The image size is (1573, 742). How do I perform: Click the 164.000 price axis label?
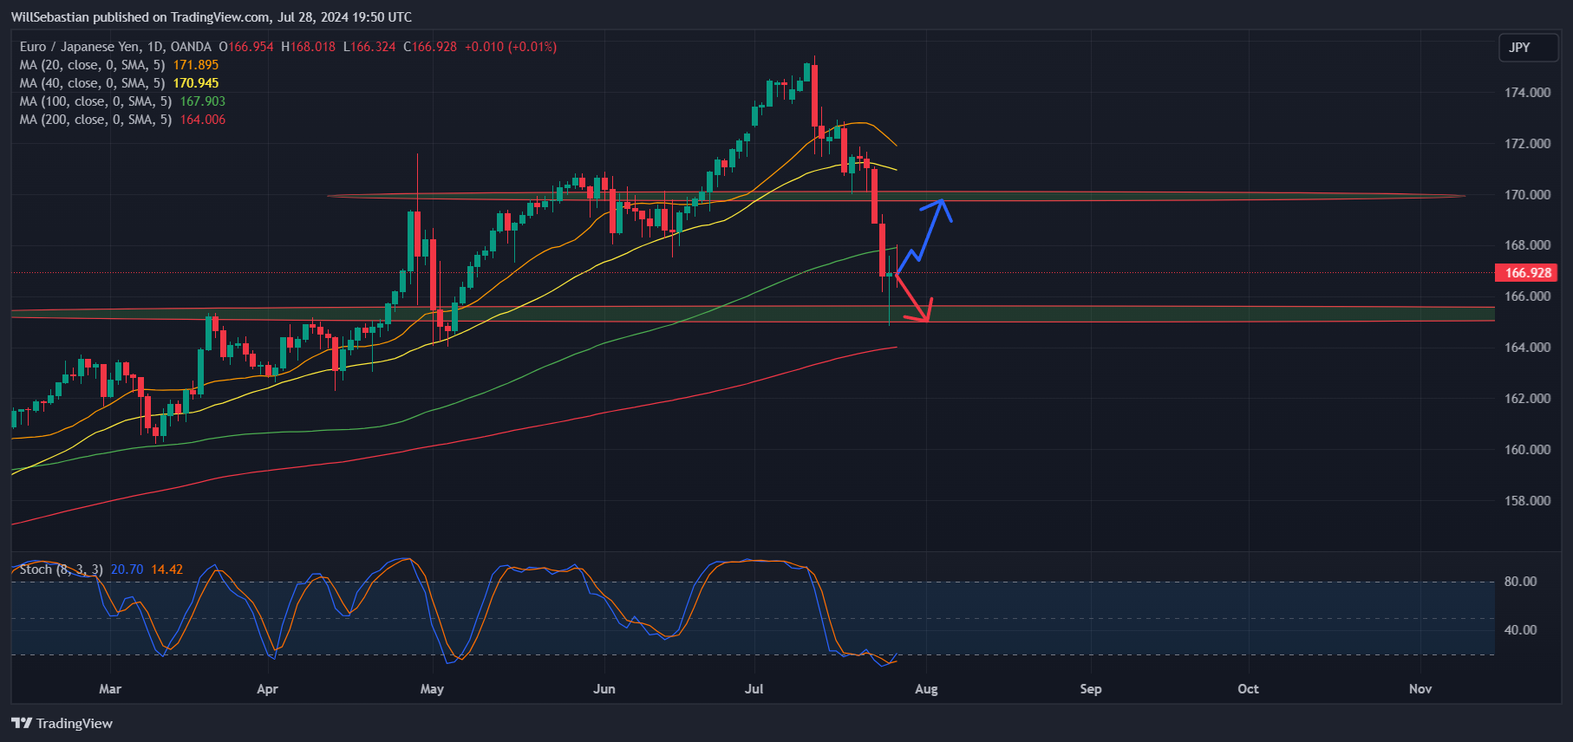click(1527, 348)
